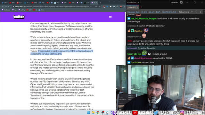
Task: Add a new Chatterino tab
Action: (x=142, y=7)
